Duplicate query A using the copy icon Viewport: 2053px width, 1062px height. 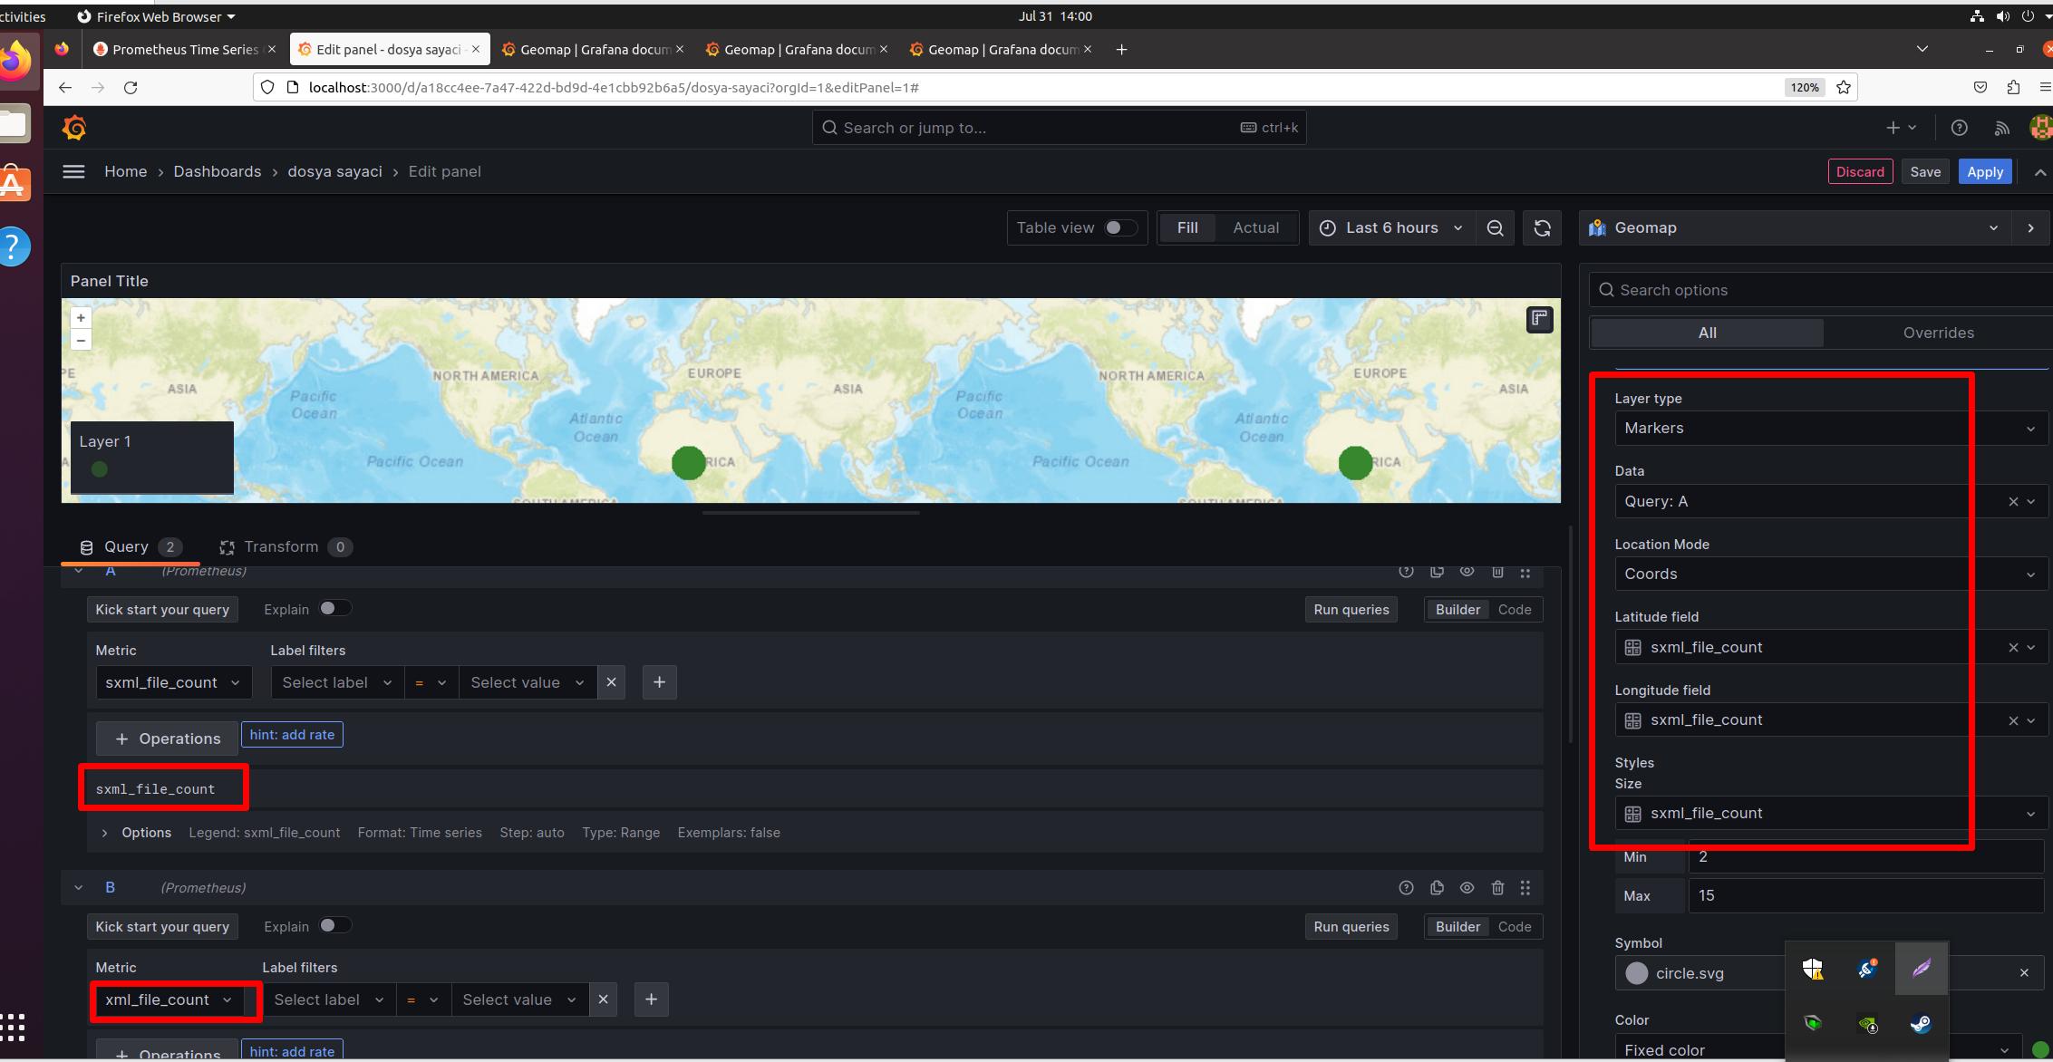1437,571
